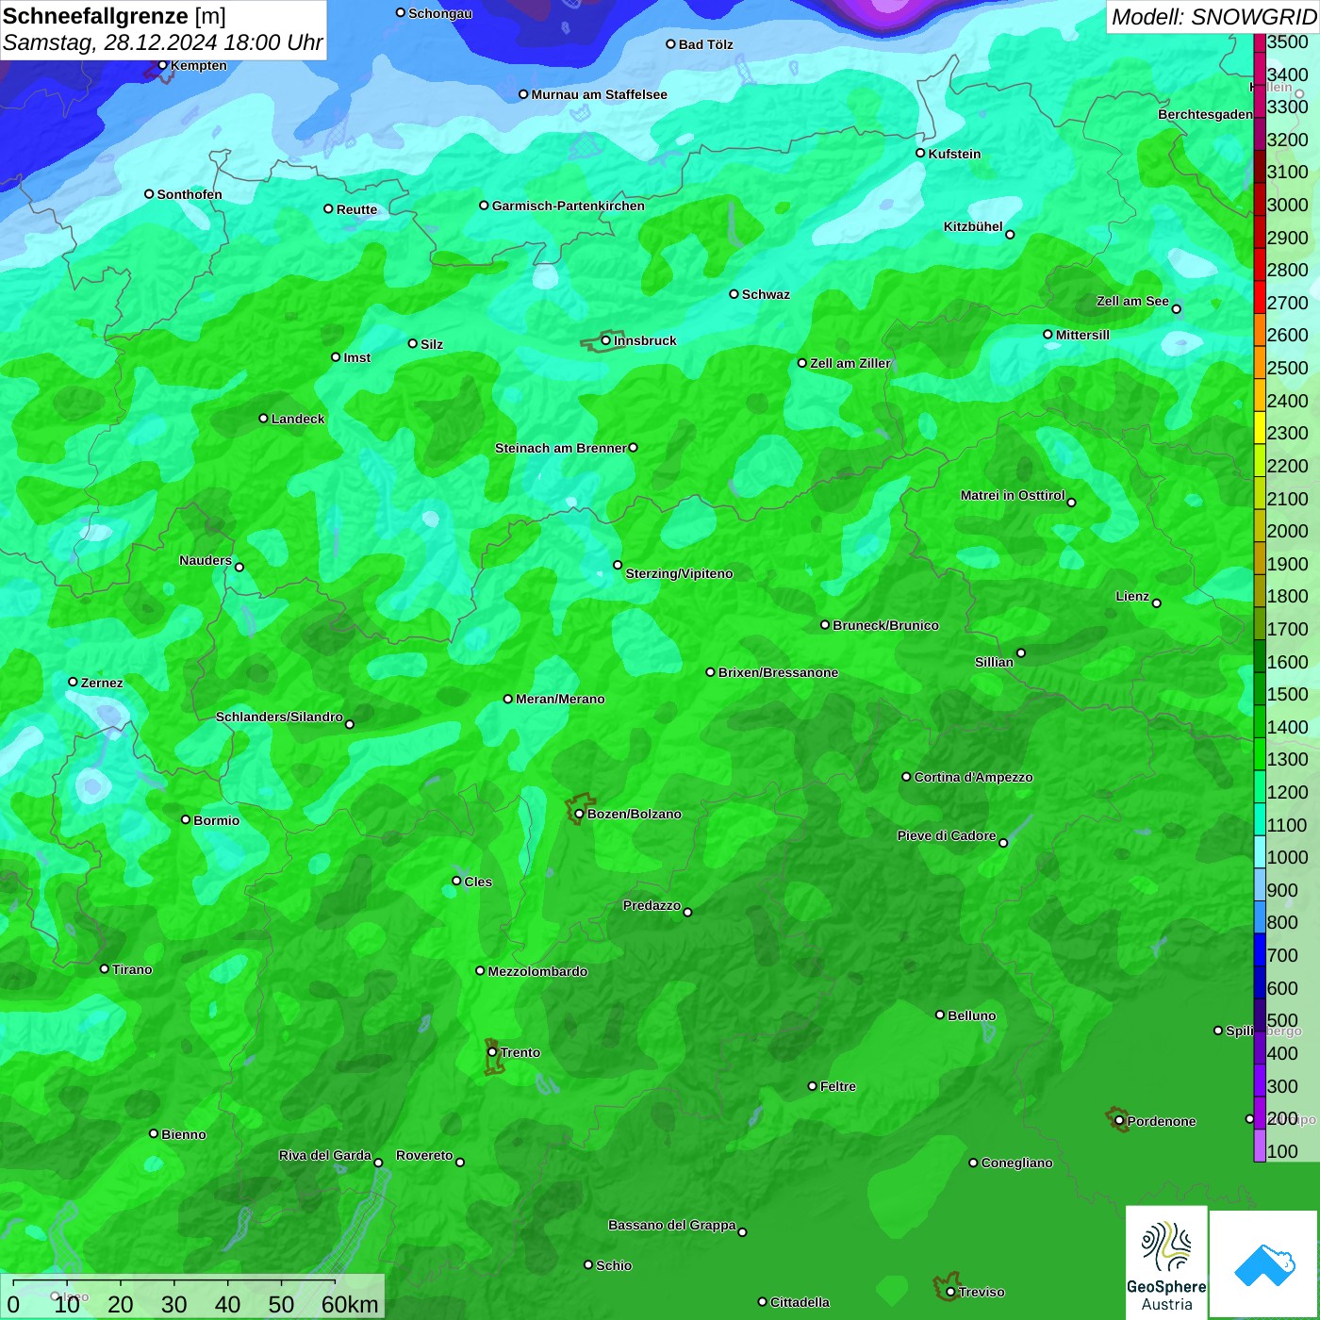
Task: Click the Cortina d'Ampezzo location dot
Action: pyautogui.click(x=906, y=777)
